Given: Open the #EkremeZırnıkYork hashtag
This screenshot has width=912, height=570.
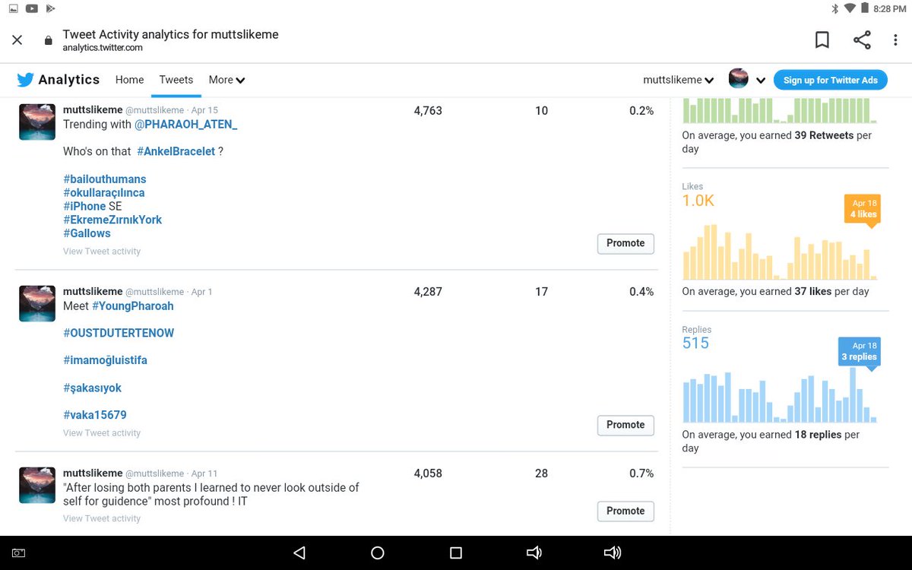Looking at the screenshot, I should 112,220.
